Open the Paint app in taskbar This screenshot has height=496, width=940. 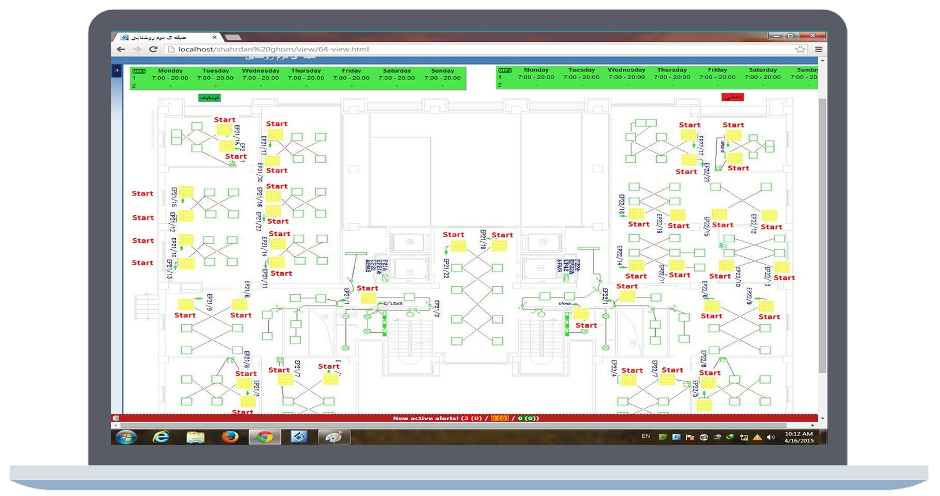333,437
